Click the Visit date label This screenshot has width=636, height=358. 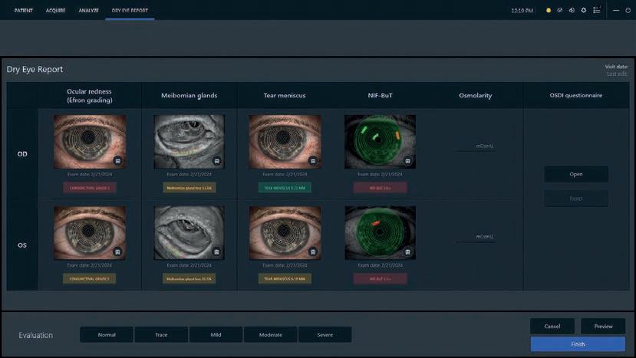(617, 67)
